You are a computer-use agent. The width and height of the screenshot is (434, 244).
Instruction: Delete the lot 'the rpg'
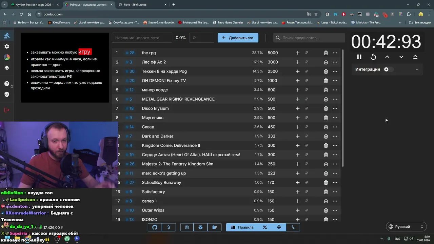326,53
